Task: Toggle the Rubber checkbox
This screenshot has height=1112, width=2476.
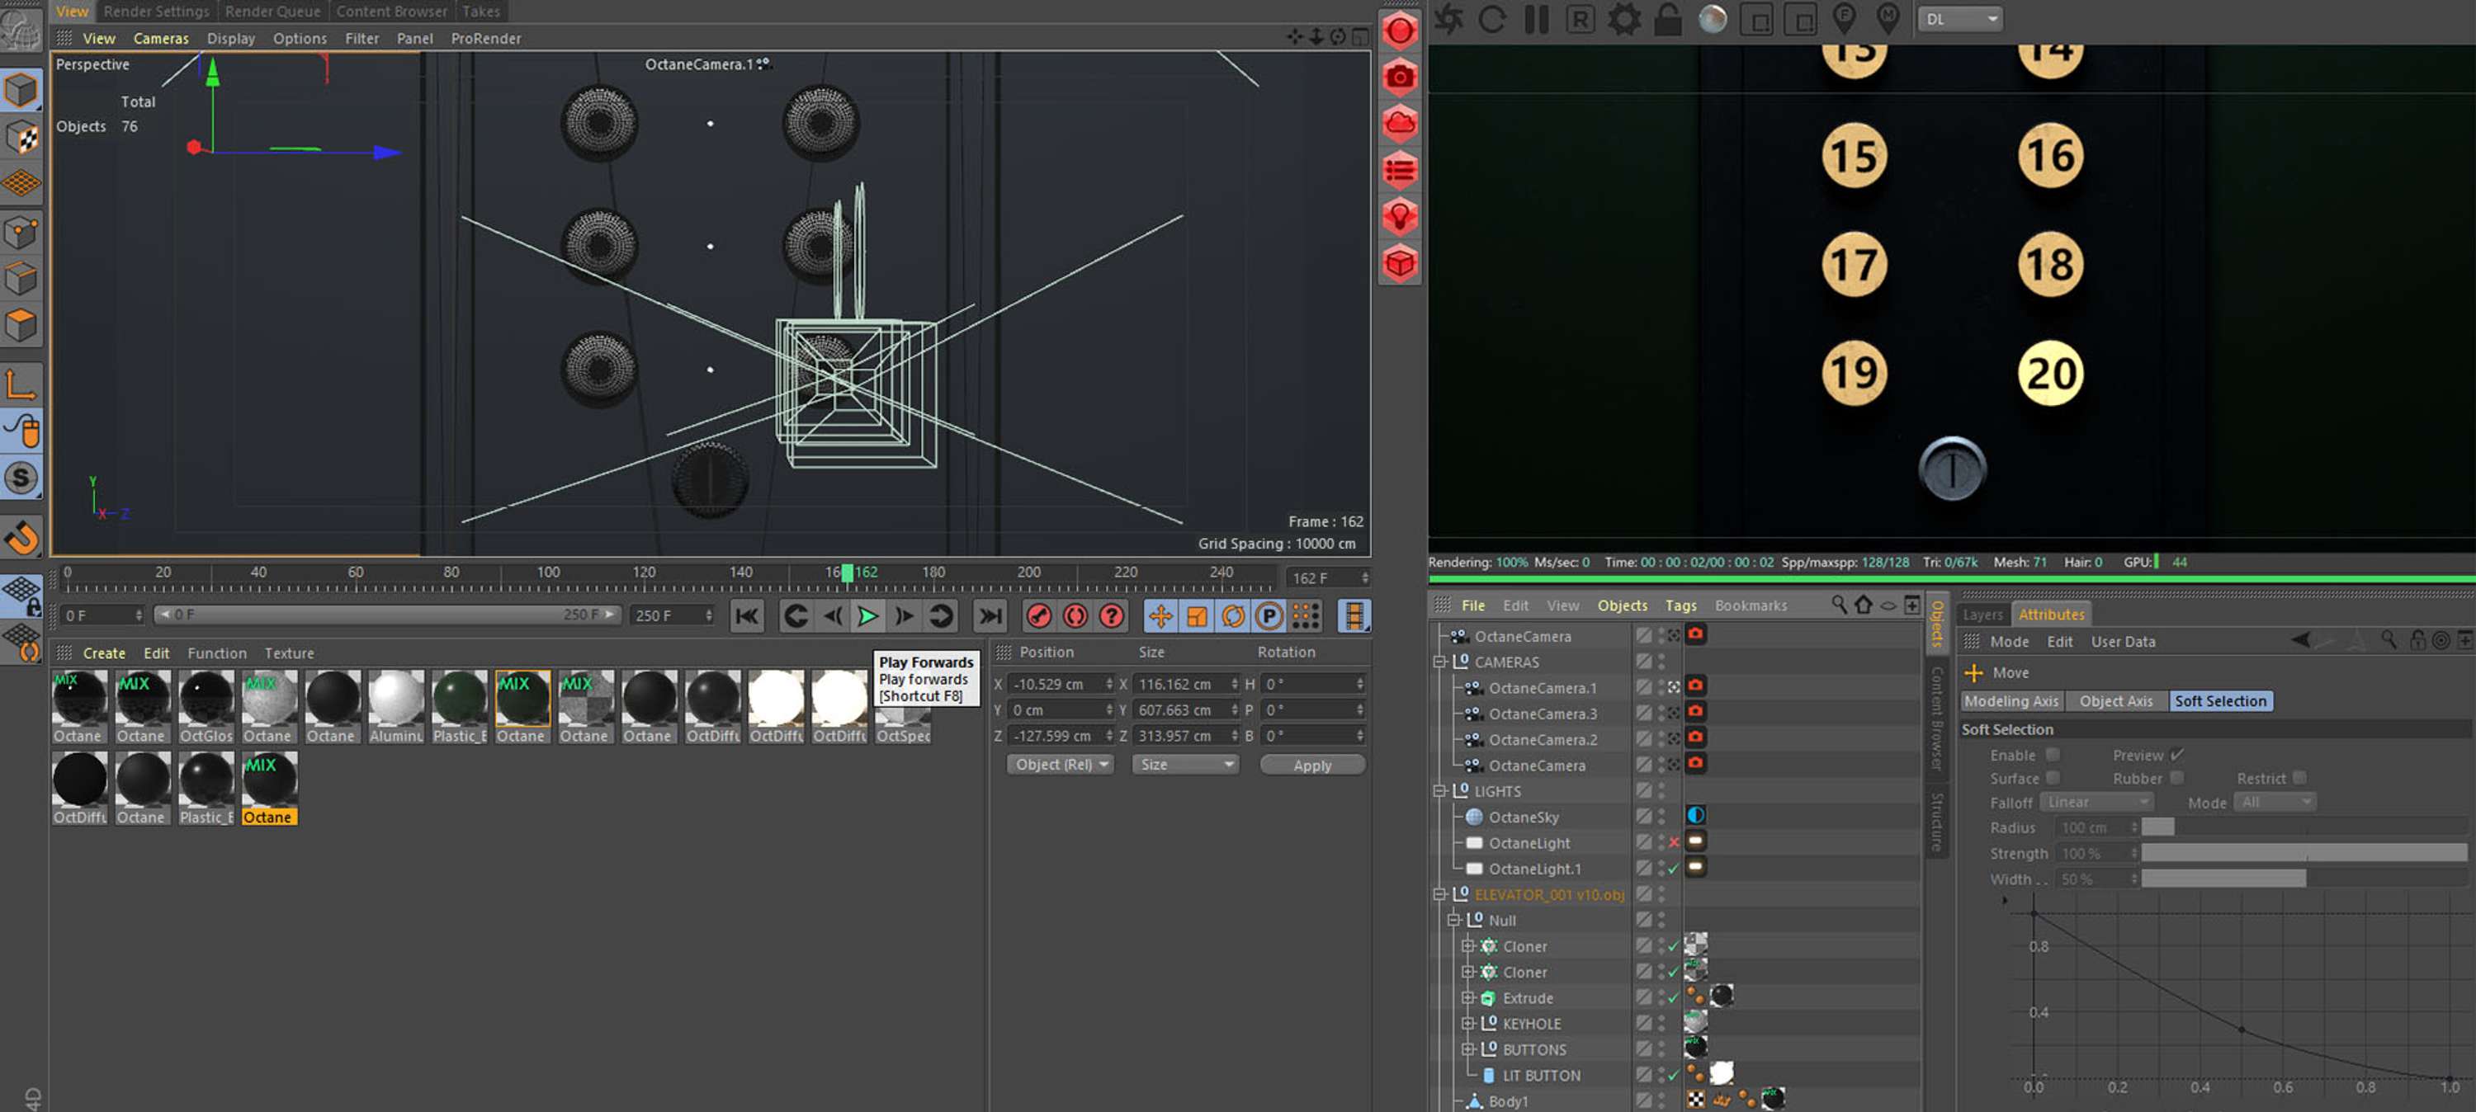Action: [2177, 778]
